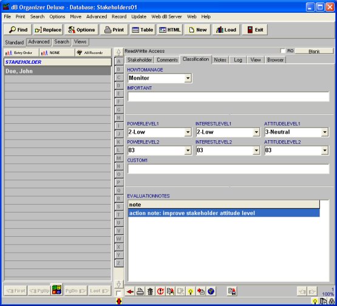The width and height of the screenshot is (337, 306).
Task: Click the Blank button
Action: point(314,51)
